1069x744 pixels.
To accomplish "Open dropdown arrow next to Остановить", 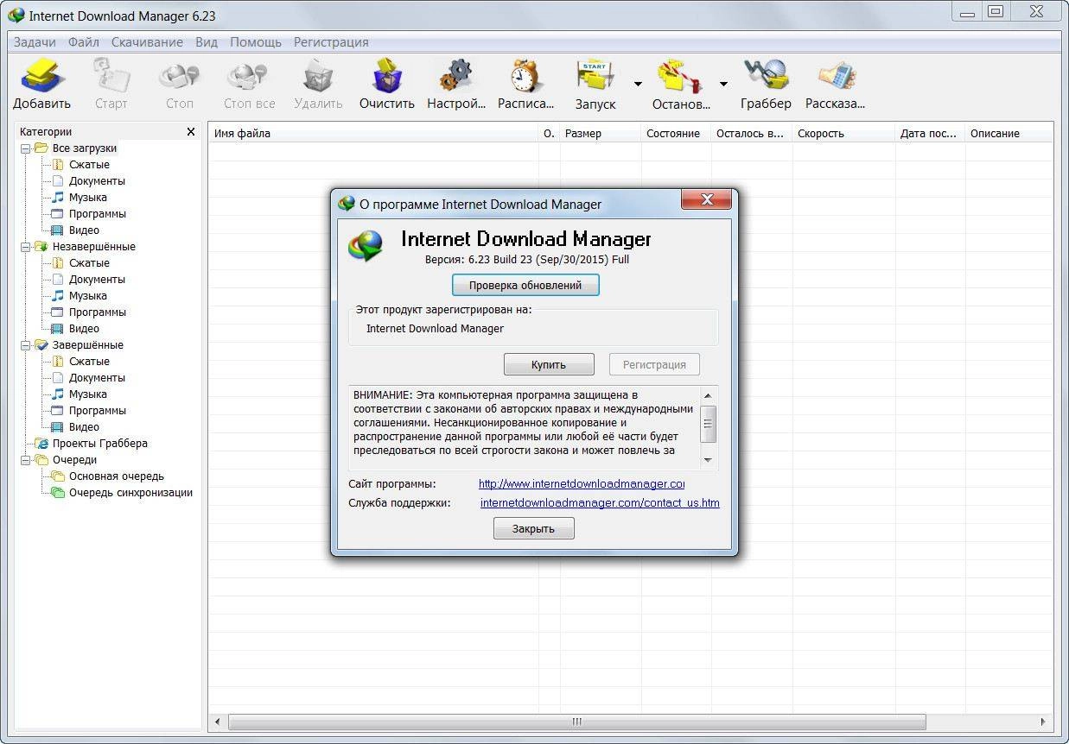I will tap(723, 84).
